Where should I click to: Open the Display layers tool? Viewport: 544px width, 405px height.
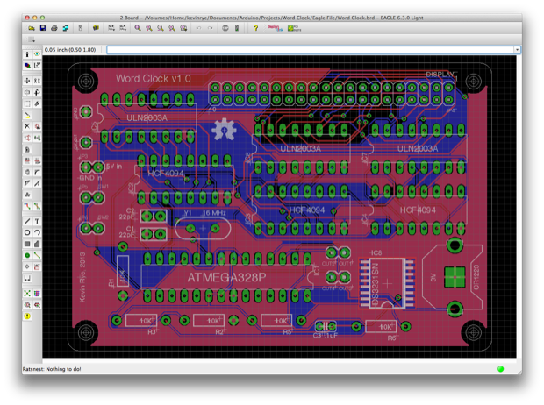point(27,65)
